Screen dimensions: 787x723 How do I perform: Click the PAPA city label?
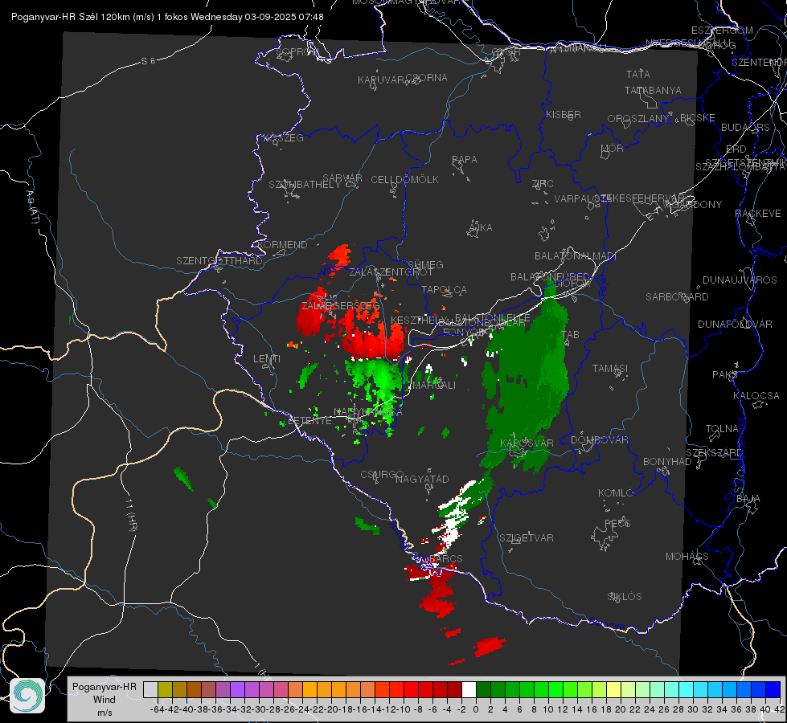coord(465,160)
